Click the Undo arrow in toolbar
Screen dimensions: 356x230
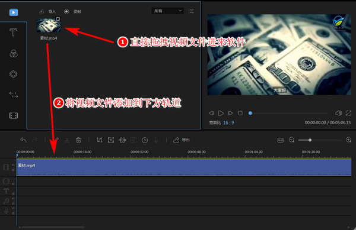(x=23, y=140)
